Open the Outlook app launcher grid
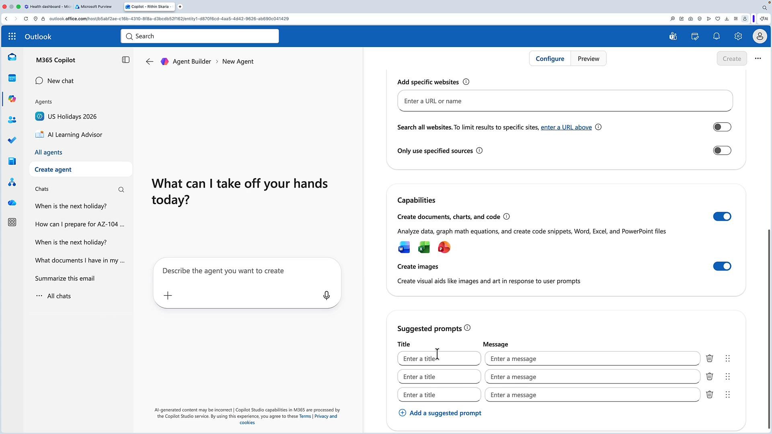 [12, 37]
